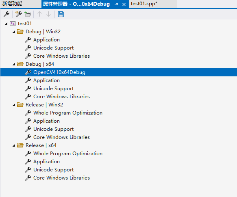237x197 pixels.
Task: Select Unicode Support under Release | x64
Action: pyautogui.click(x=53, y=170)
